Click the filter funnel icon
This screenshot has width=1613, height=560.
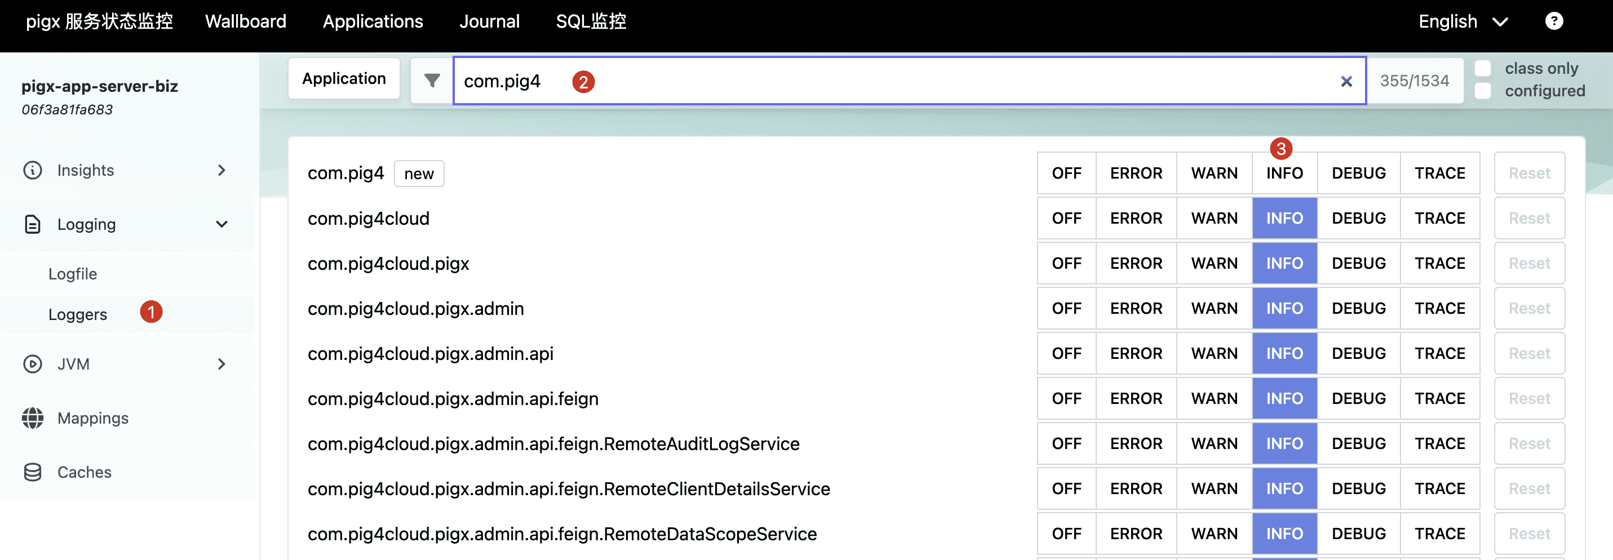point(431,81)
